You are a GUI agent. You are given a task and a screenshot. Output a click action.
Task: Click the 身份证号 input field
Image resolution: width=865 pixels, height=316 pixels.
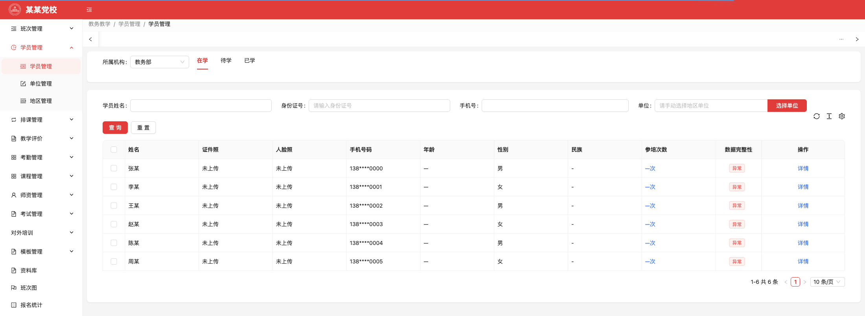pyautogui.click(x=379, y=106)
